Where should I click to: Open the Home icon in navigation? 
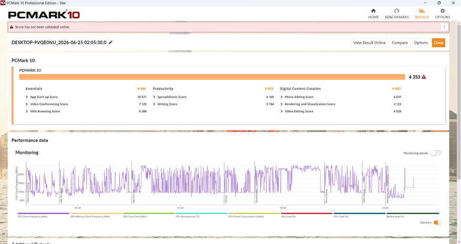coord(373,11)
